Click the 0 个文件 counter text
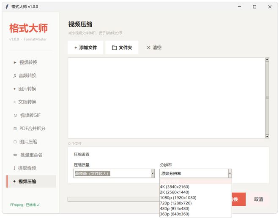Image resolution: width=279 pixels, height=218 pixels. (x=75, y=143)
